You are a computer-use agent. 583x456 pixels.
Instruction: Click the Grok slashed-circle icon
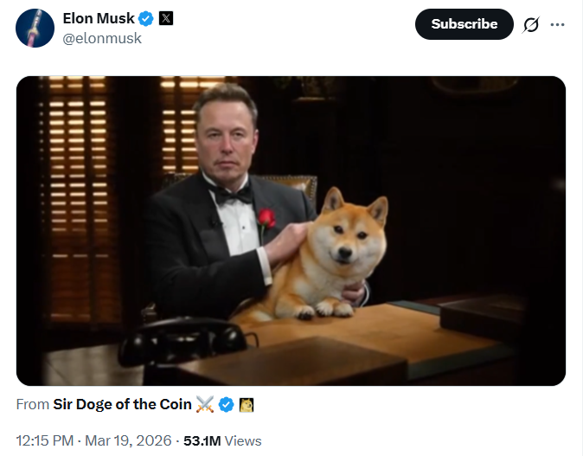(x=531, y=24)
